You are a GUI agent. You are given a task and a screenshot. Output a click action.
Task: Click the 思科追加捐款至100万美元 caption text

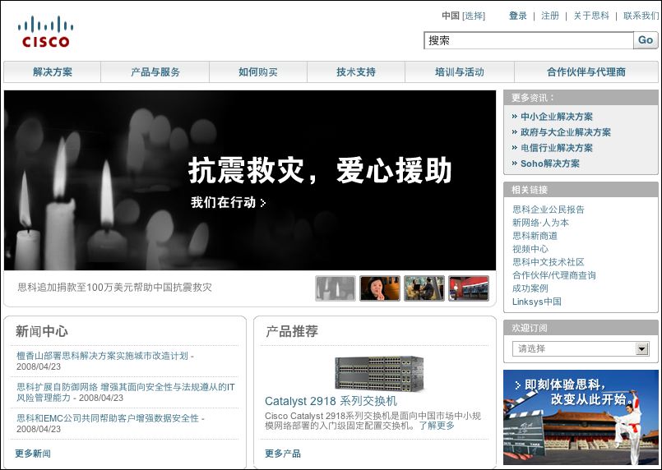pyautogui.click(x=114, y=288)
